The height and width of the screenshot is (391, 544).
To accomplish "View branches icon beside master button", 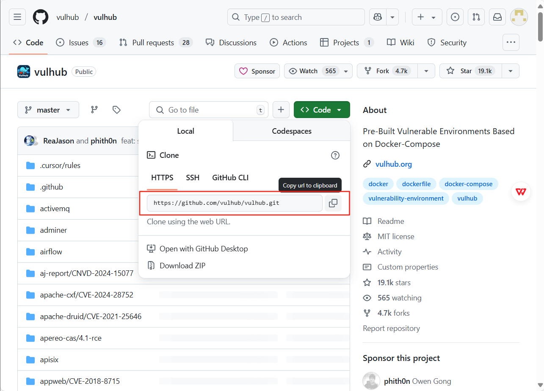I will coord(94,110).
